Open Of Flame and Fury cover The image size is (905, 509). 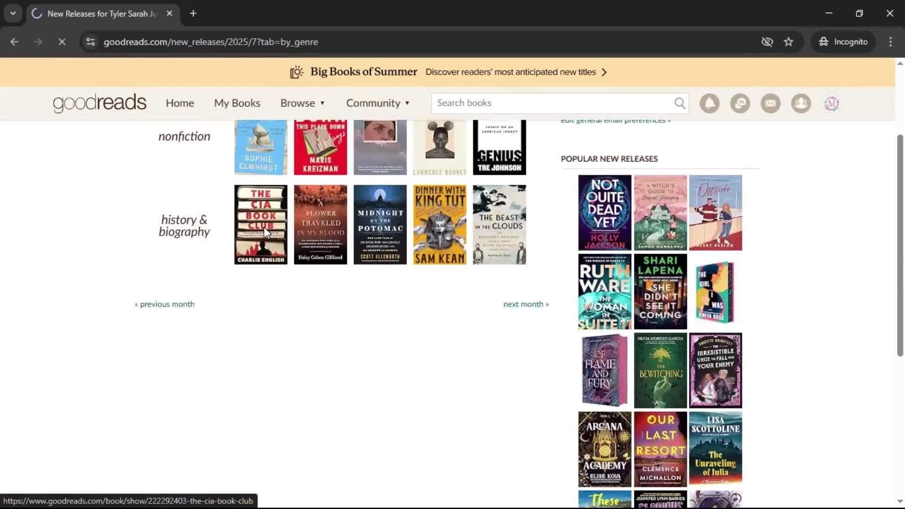[x=605, y=370]
